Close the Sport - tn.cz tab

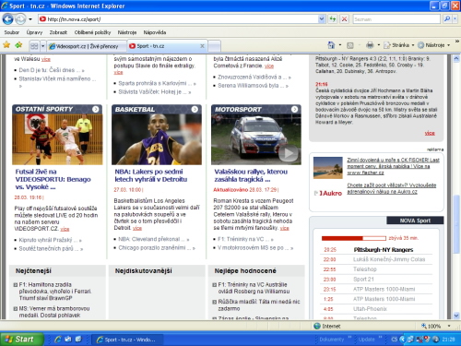click(x=202, y=46)
